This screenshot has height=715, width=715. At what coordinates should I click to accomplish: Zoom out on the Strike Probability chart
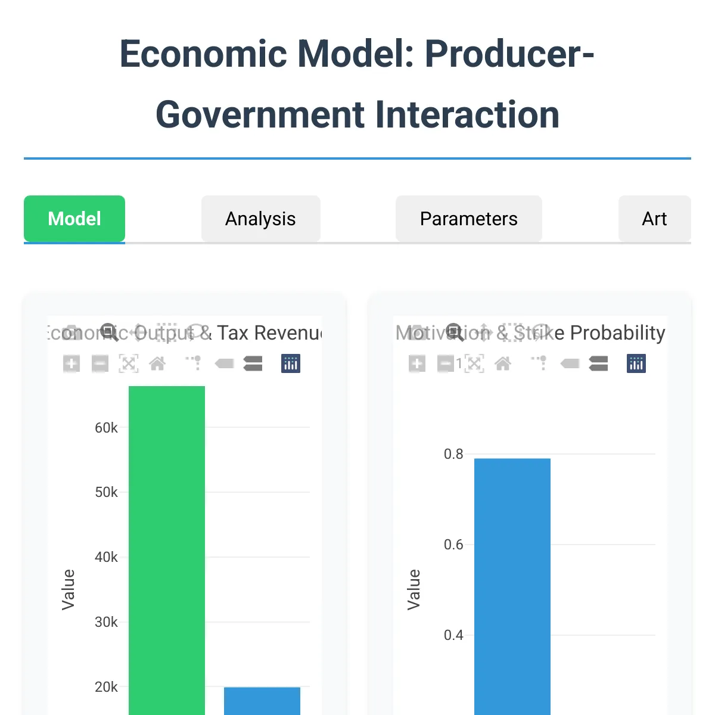(446, 363)
